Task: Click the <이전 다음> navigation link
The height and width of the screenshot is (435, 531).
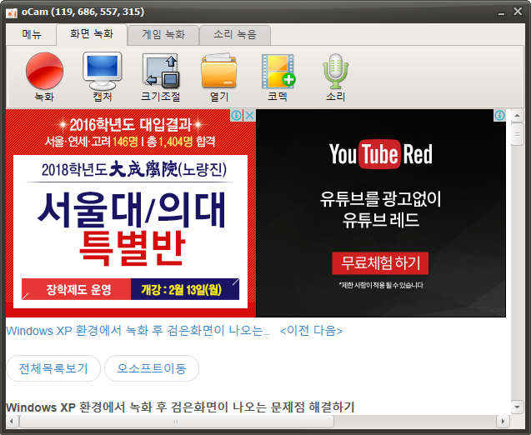Action: pyautogui.click(x=311, y=330)
